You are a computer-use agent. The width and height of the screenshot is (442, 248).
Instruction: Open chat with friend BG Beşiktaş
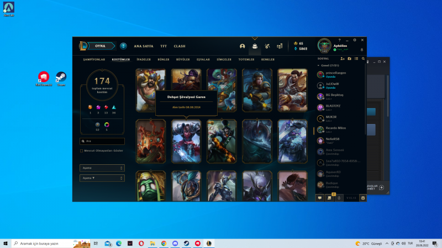coord(340,96)
